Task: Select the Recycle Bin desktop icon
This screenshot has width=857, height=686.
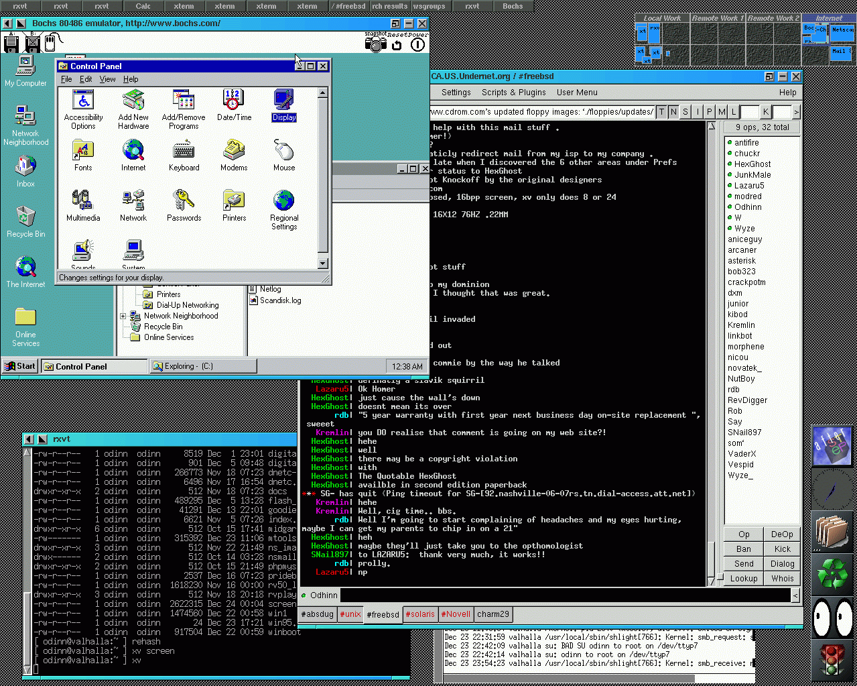Action: [25, 222]
